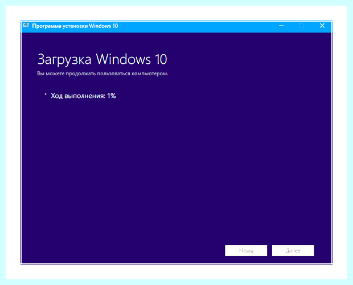The height and width of the screenshot is (285, 353).
Task: Click the text Вы можете продолжать пользоваться компьютером
Action: coord(102,74)
